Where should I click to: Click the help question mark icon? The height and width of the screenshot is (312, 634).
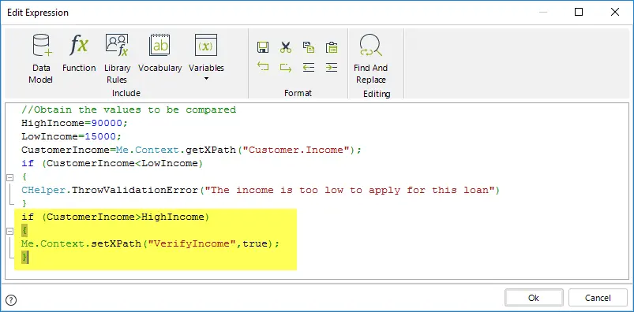pyautogui.click(x=12, y=300)
